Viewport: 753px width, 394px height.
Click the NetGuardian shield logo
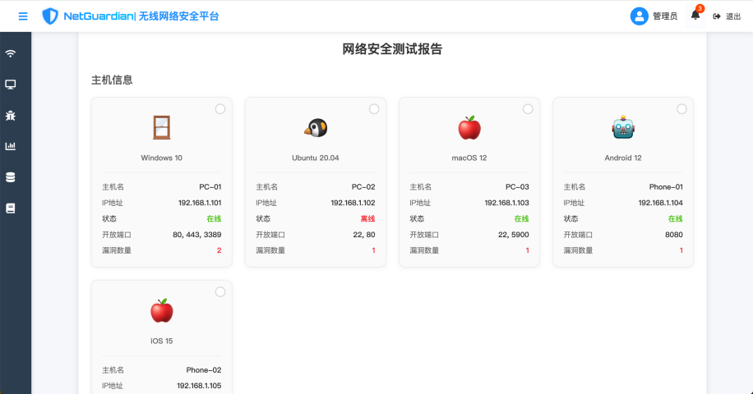pos(50,16)
